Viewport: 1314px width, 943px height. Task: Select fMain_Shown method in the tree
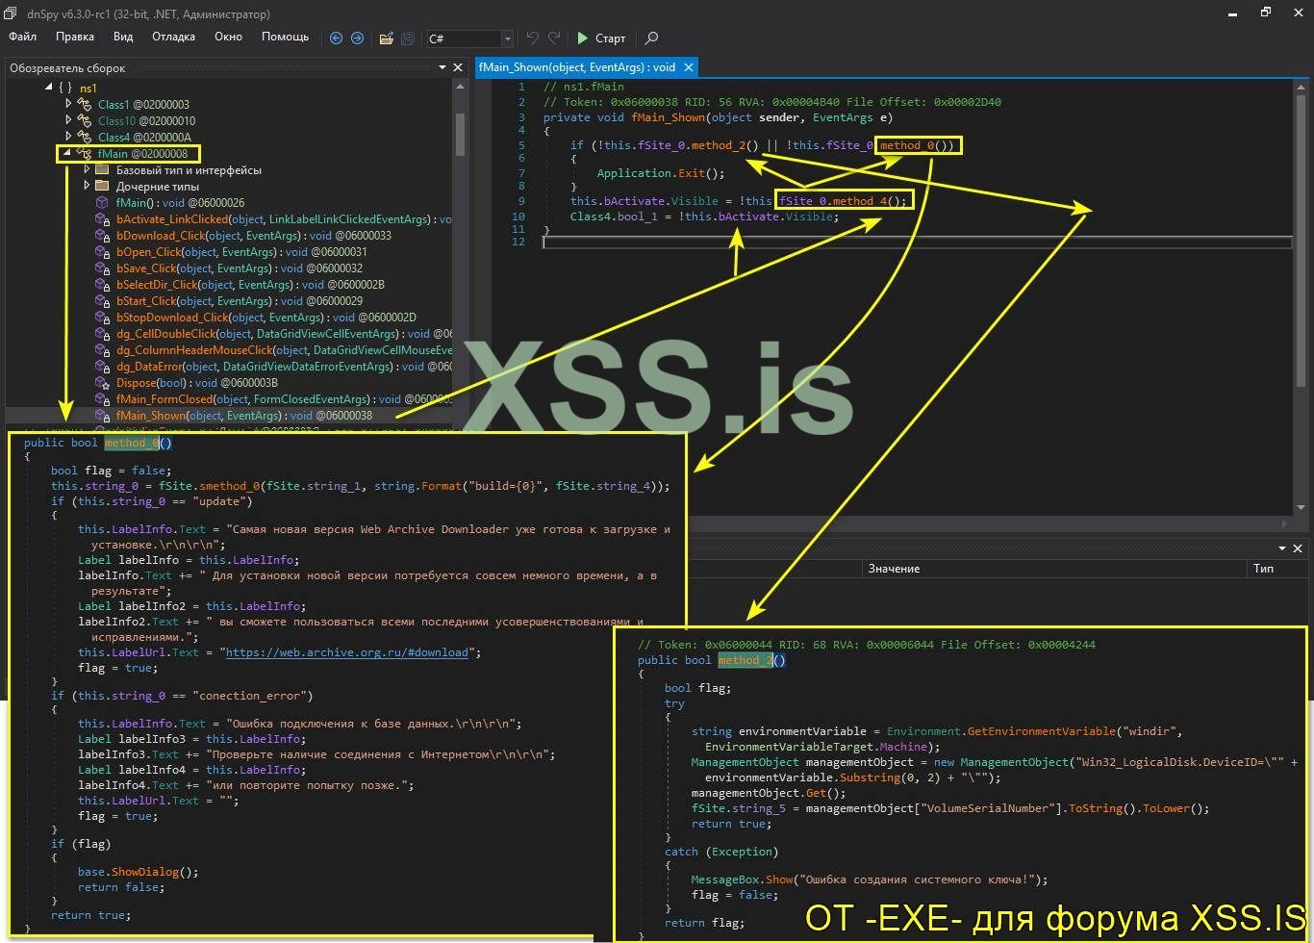(244, 416)
